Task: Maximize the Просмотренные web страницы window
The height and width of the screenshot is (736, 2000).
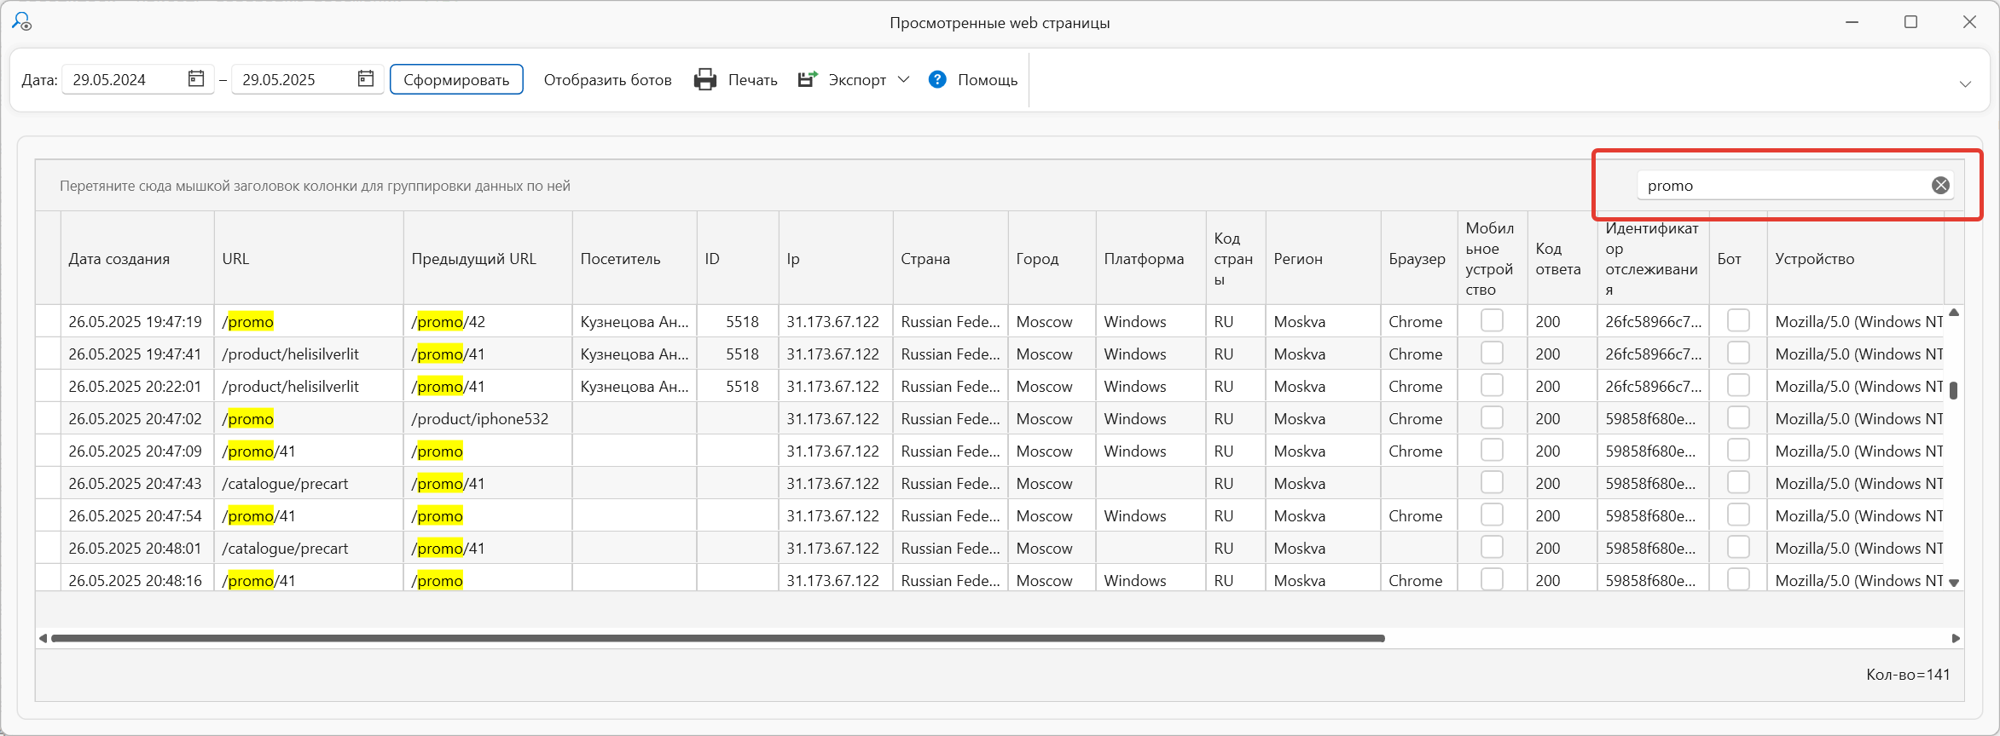Action: point(1910,22)
